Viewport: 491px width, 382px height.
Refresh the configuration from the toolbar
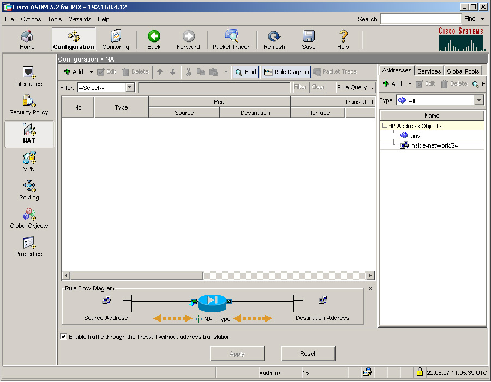(x=274, y=40)
